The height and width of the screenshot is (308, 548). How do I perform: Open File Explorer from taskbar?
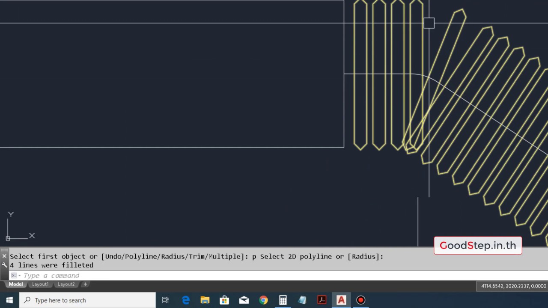click(x=205, y=300)
